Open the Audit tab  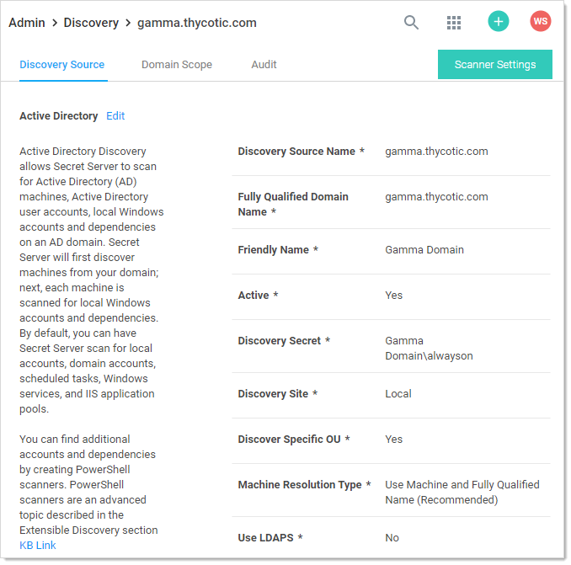[x=264, y=65]
